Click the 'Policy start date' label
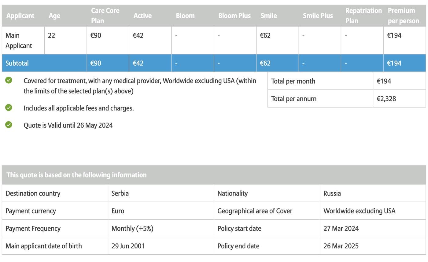Viewport: 428px width, 262px height. (239, 228)
